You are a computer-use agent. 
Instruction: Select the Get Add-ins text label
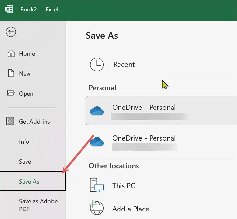[x=34, y=122]
